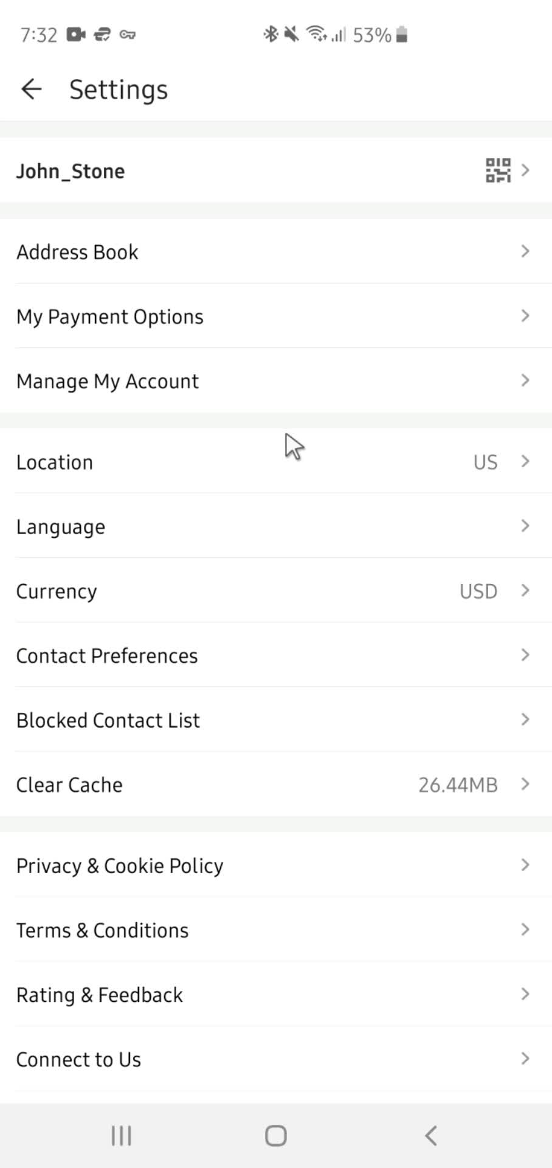
Task: Tap the battery icon in status bar
Action: [x=401, y=35]
